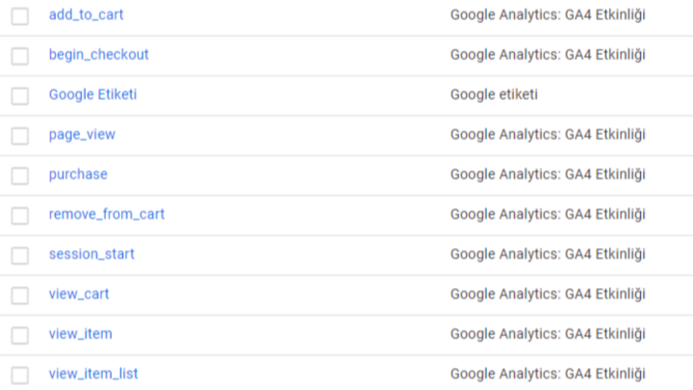The height and width of the screenshot is (390, 693).
Task: Open the Google Etiketi tag
Action: pos(92,94)
